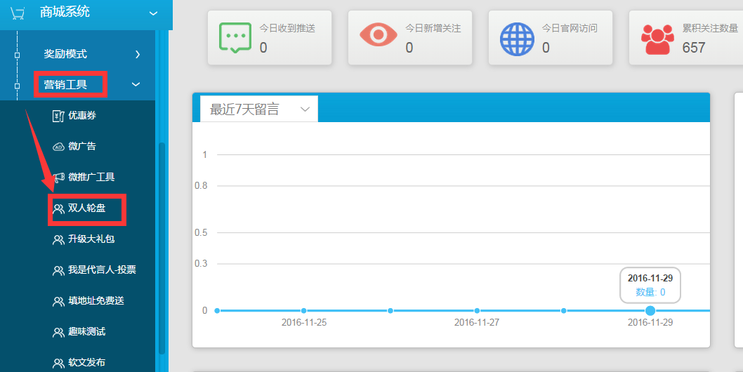Click the cloud ad icon beside 微广告
Image resolution: width=743 pixels, height=372 pixels.
pyautogui.click(x=58, y=147)
